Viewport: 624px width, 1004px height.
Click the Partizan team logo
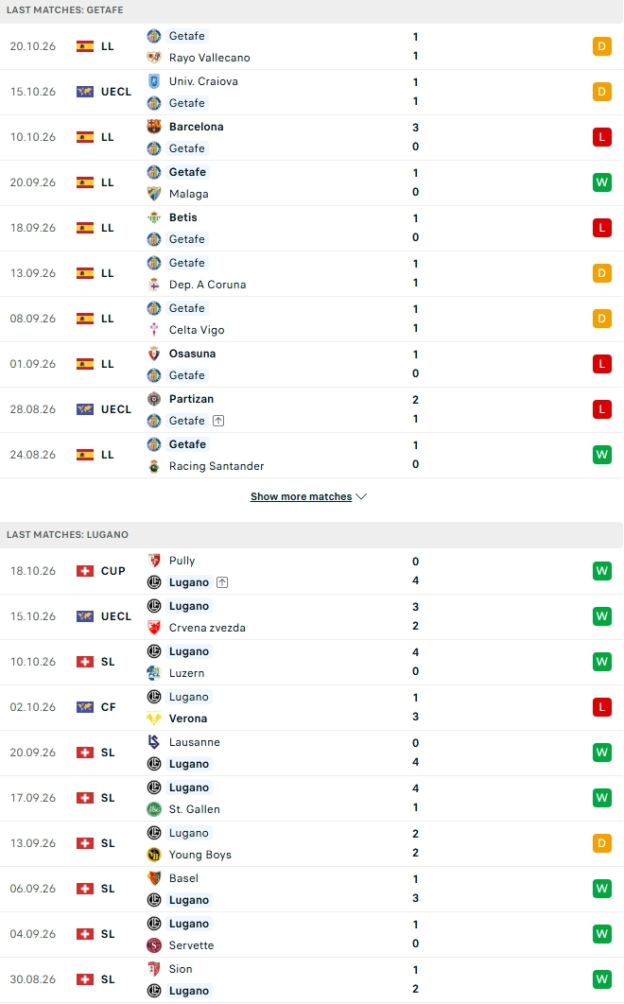[154, 399]
